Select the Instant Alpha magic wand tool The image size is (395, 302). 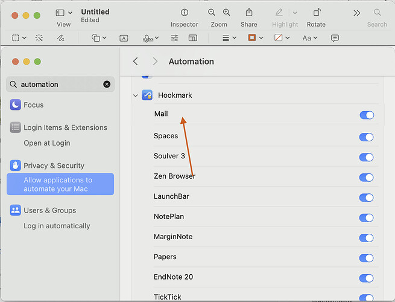tap(39, 38)
